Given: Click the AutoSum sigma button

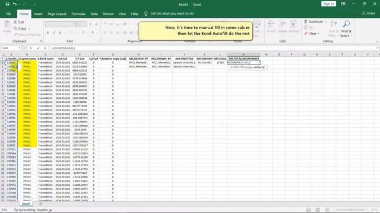Looking at the screenshot, I should (x=313, y=22).
